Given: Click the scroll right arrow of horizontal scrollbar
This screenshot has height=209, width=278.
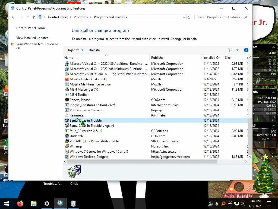Looking at the screenshot, I should pyautogui.click(x=245, y=162).
